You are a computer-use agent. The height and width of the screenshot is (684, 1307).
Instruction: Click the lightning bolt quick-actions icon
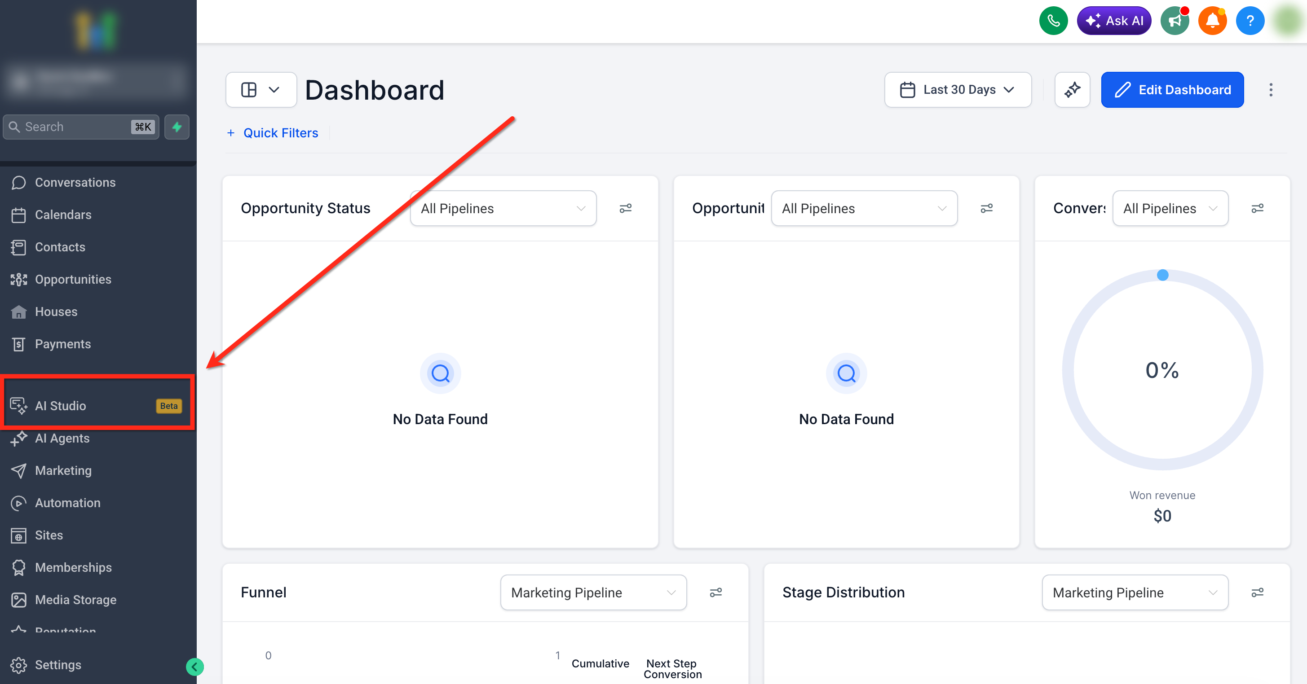click(177, 127)
